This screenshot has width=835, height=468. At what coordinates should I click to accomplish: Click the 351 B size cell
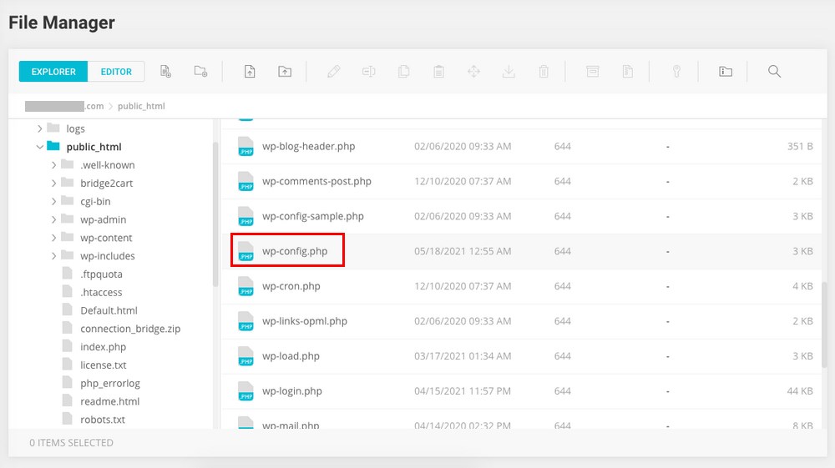point(800,146)
